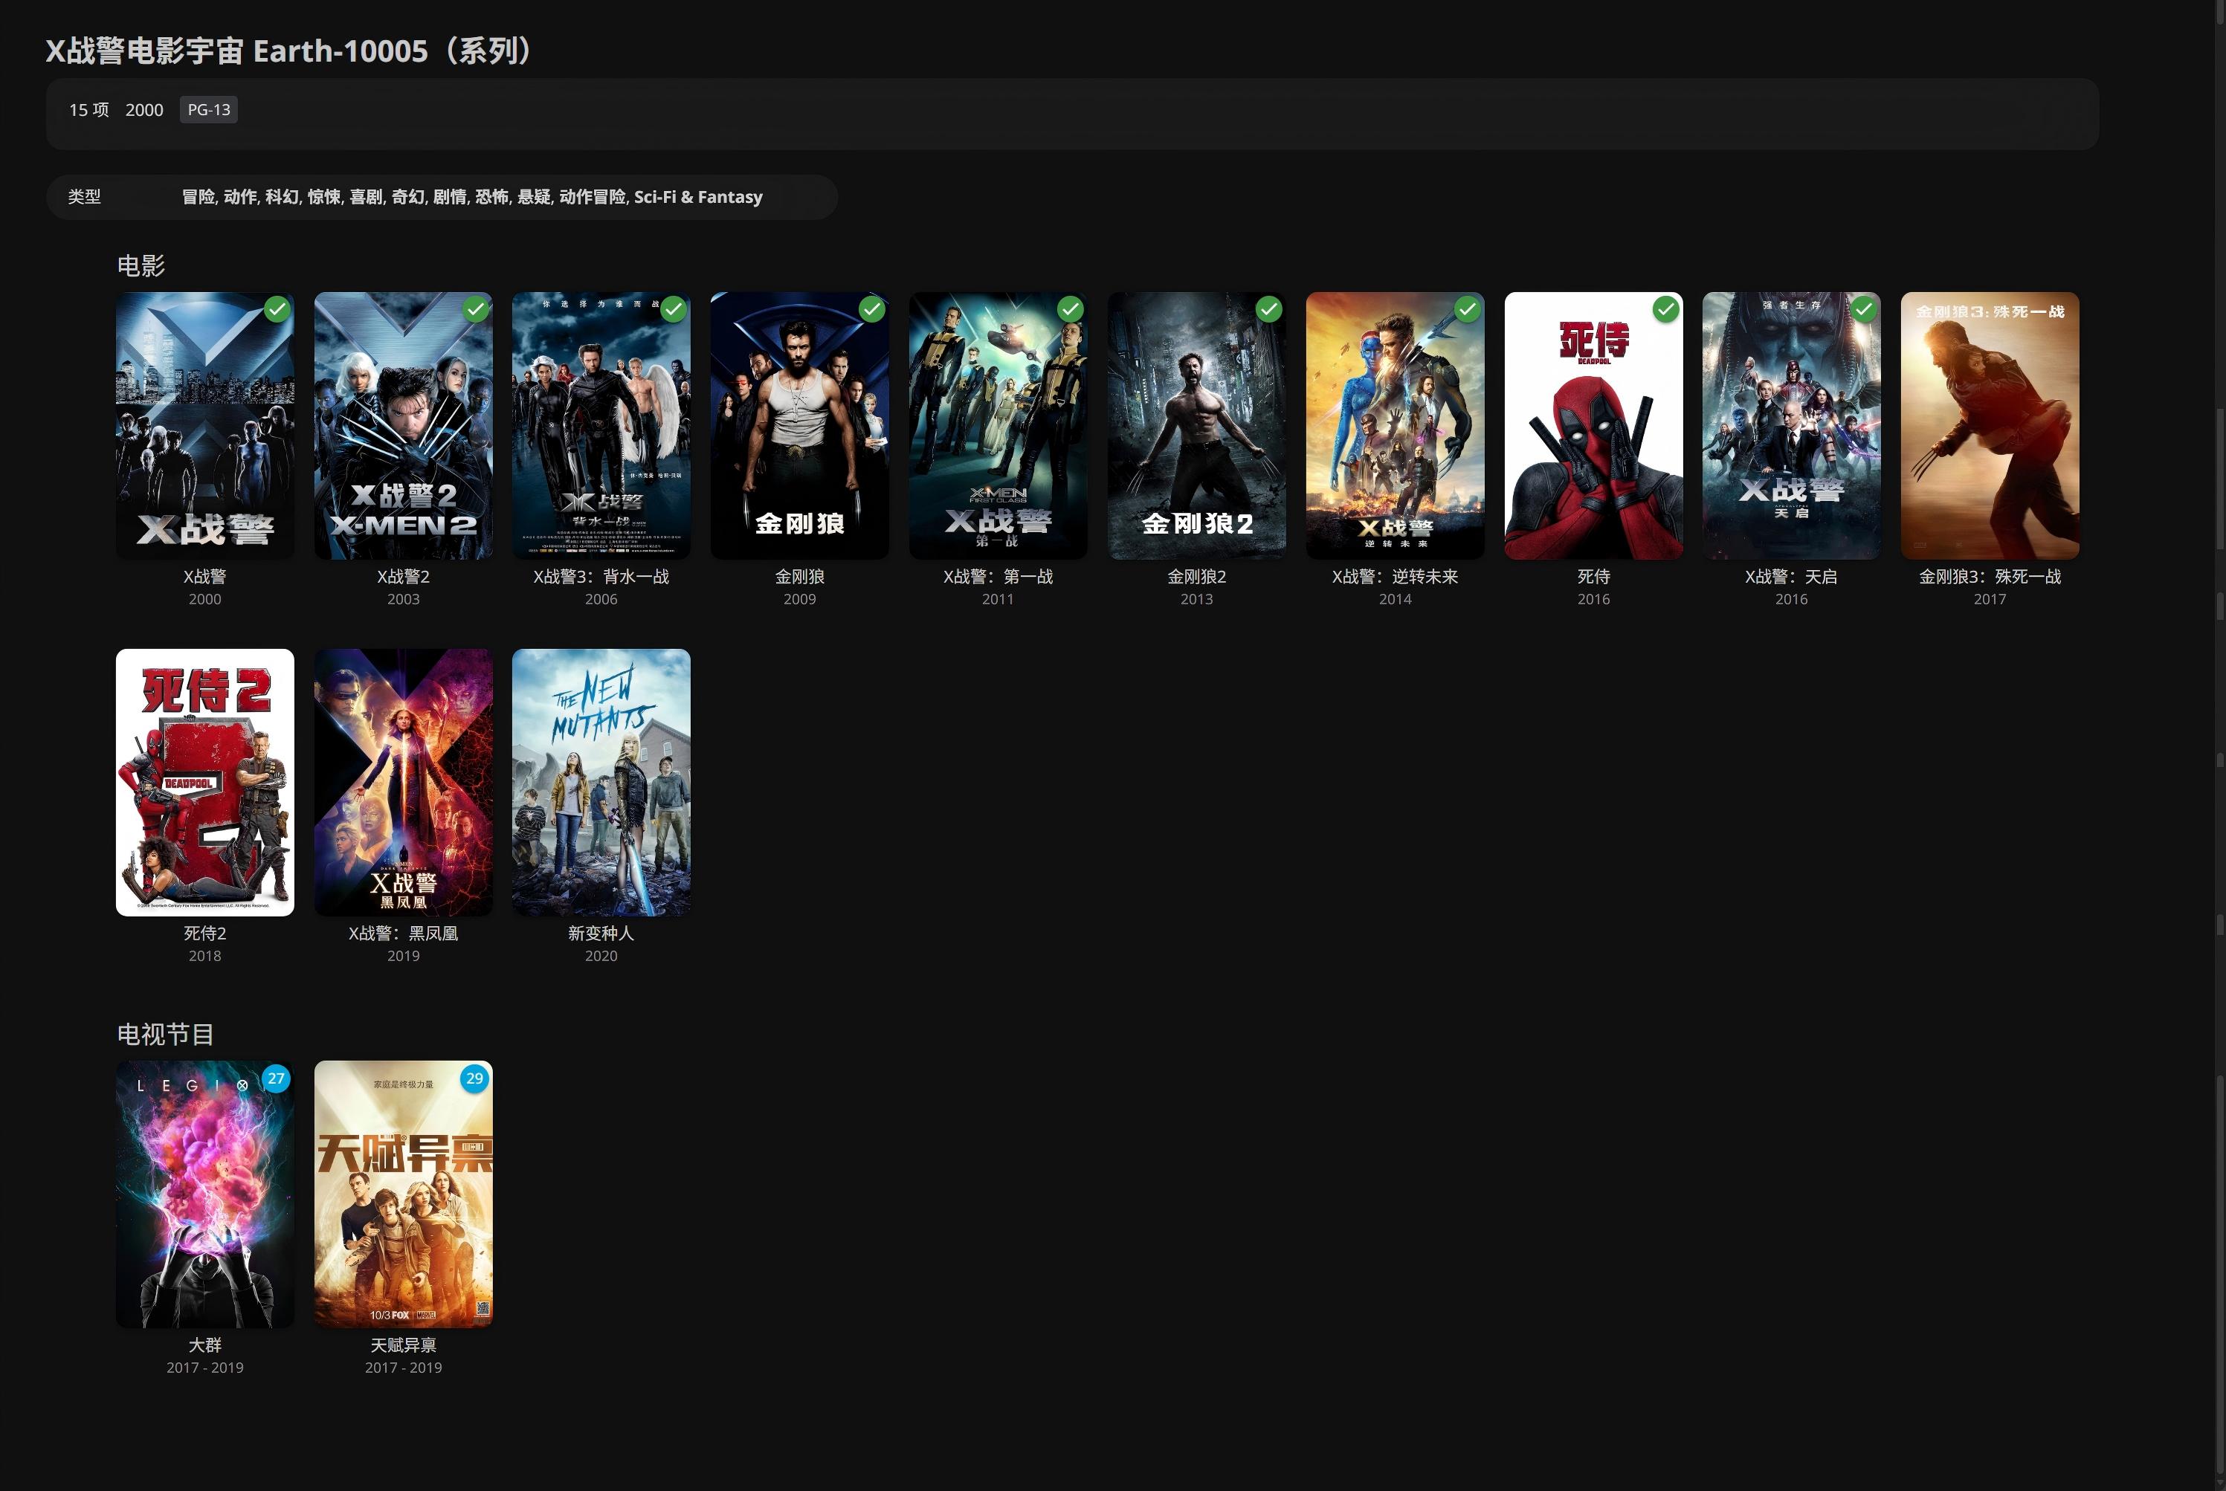The width and height of the screenshot is (2226, 1491).
Task: Click the 冒险 genre link
Action: click(x=198, y=197)
